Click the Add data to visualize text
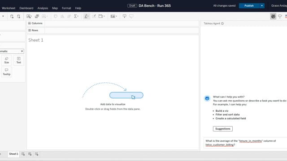 click(x=113, y=104)
